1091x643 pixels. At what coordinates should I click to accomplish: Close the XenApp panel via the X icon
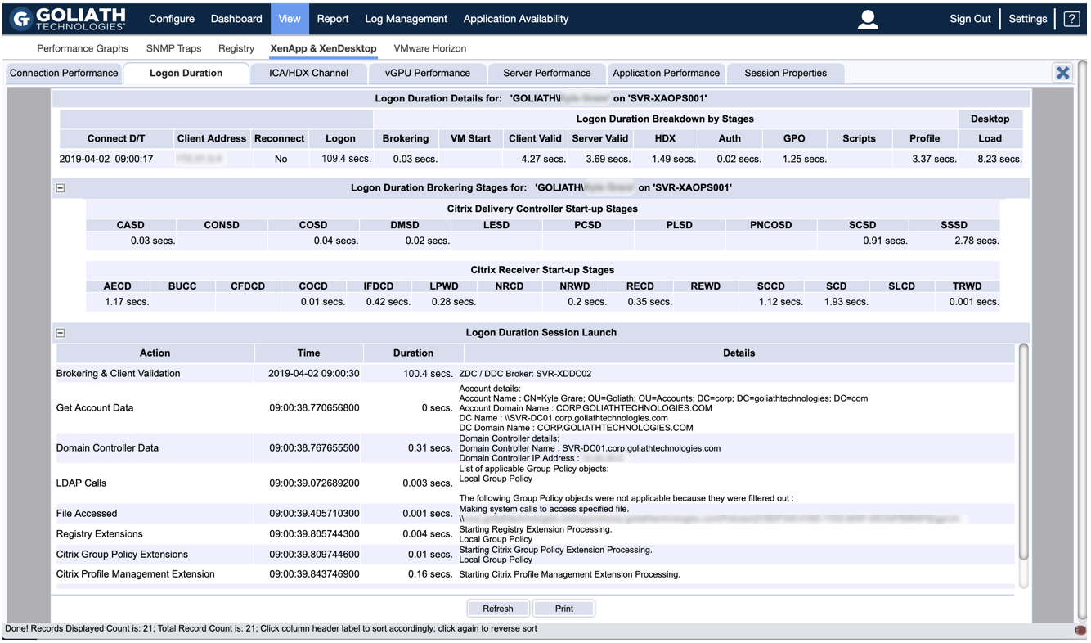point(1062,72)
